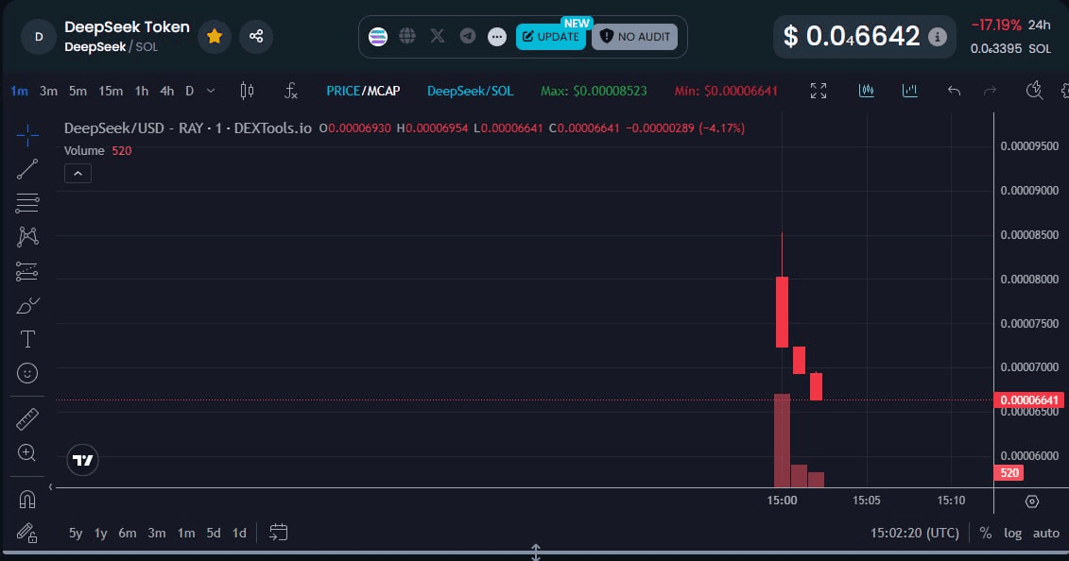Click the TradingView logo
The width and height of the screenshot is (1069, 561).
pyautogui.click(x=82, y=460)
